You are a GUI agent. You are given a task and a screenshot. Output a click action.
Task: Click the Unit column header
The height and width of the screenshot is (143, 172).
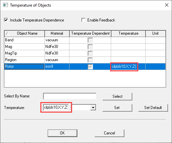(x=155, y=33)
